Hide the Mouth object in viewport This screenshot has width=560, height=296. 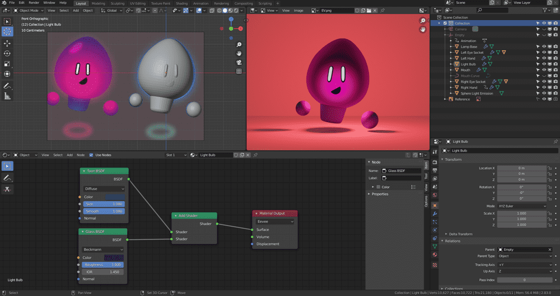coord(544,70)
